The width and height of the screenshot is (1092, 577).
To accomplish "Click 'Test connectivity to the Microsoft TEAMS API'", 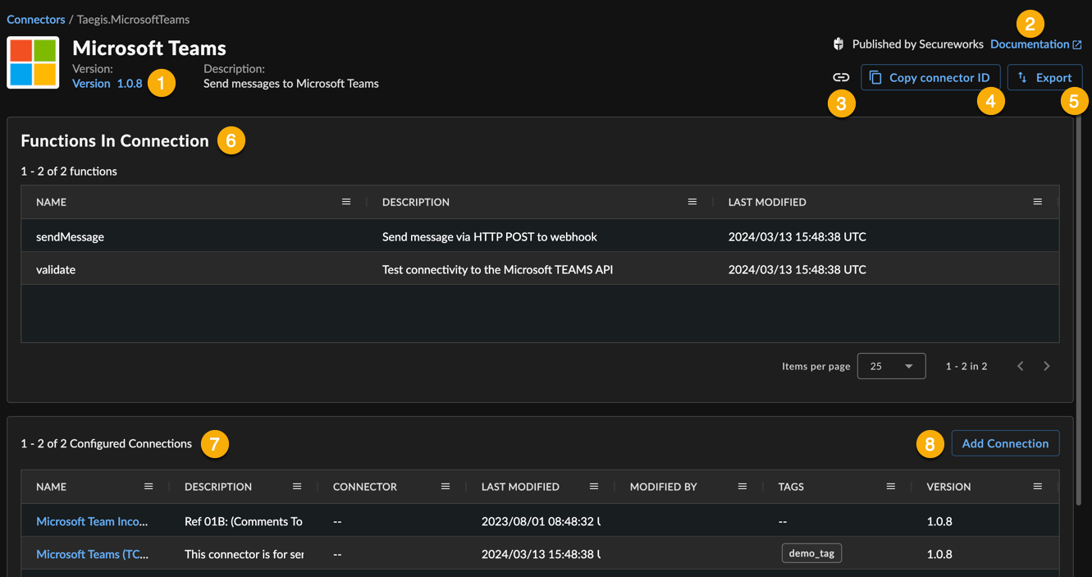I will coord(498,269).
